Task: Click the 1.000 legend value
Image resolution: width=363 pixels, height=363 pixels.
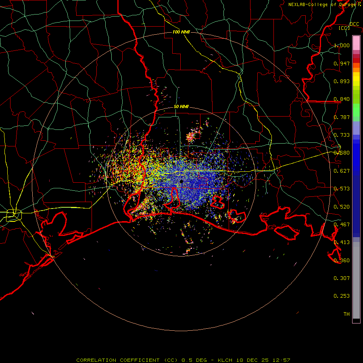Action: pos(342,45)
